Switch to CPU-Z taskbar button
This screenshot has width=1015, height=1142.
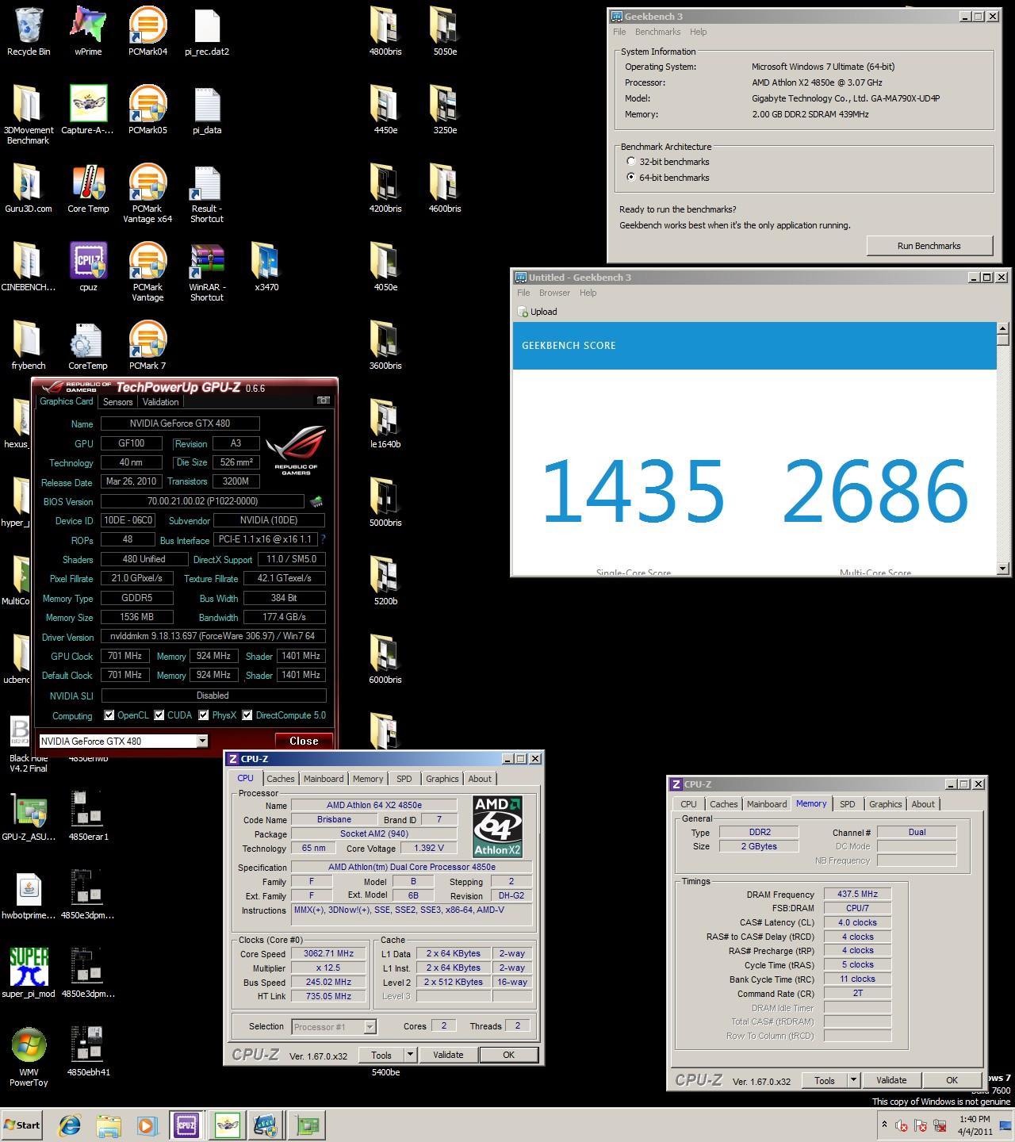186,1125
